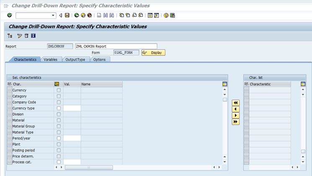Click the yellow Exit icon
The width and height of the screenshot is (312, 176).
coord(83,15)
